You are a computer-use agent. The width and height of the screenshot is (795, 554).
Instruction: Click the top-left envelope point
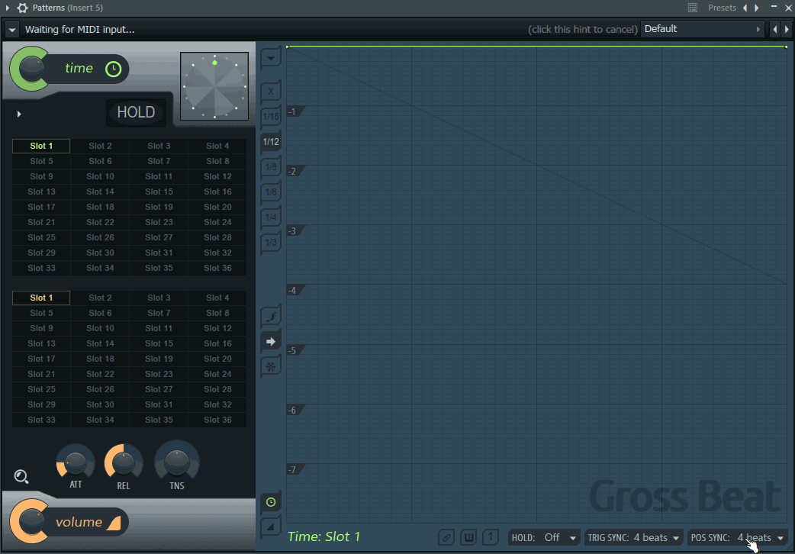(288, 47)
